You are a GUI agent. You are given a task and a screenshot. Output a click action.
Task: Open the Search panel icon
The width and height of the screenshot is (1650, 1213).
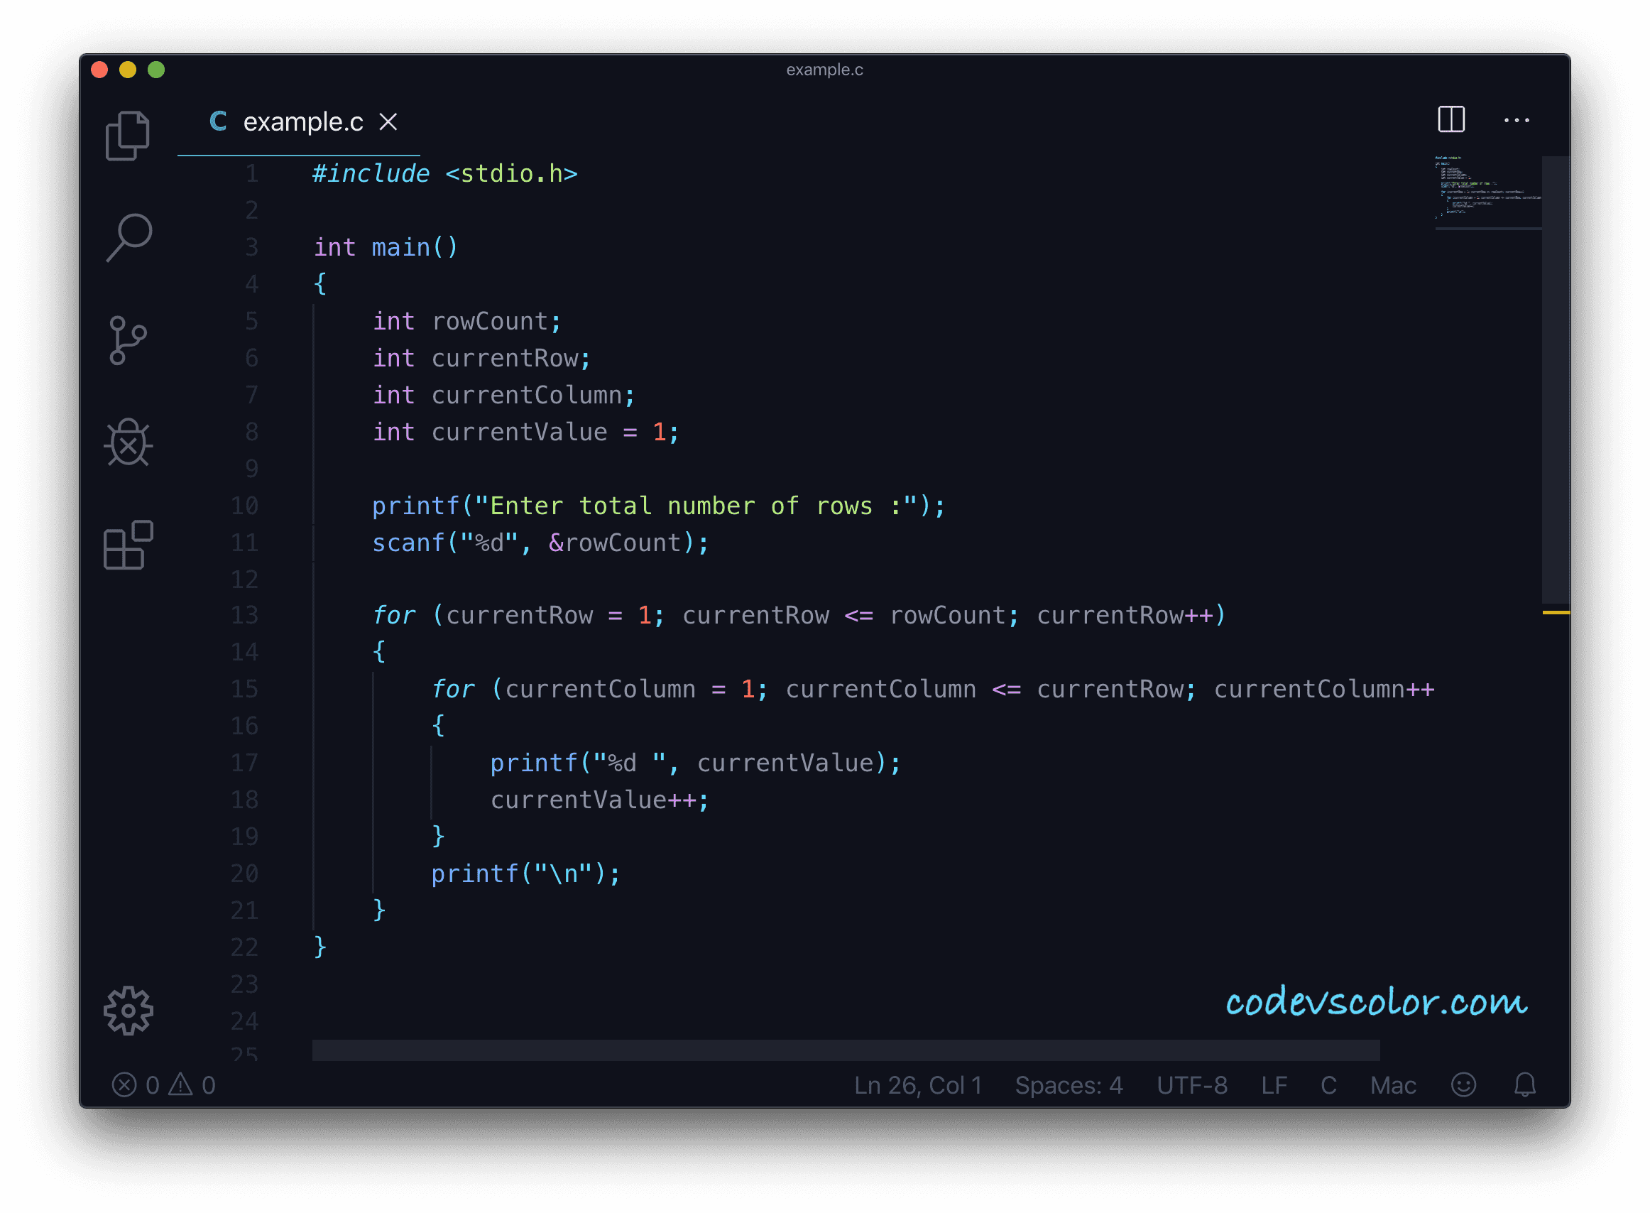[x=129, y=237]
